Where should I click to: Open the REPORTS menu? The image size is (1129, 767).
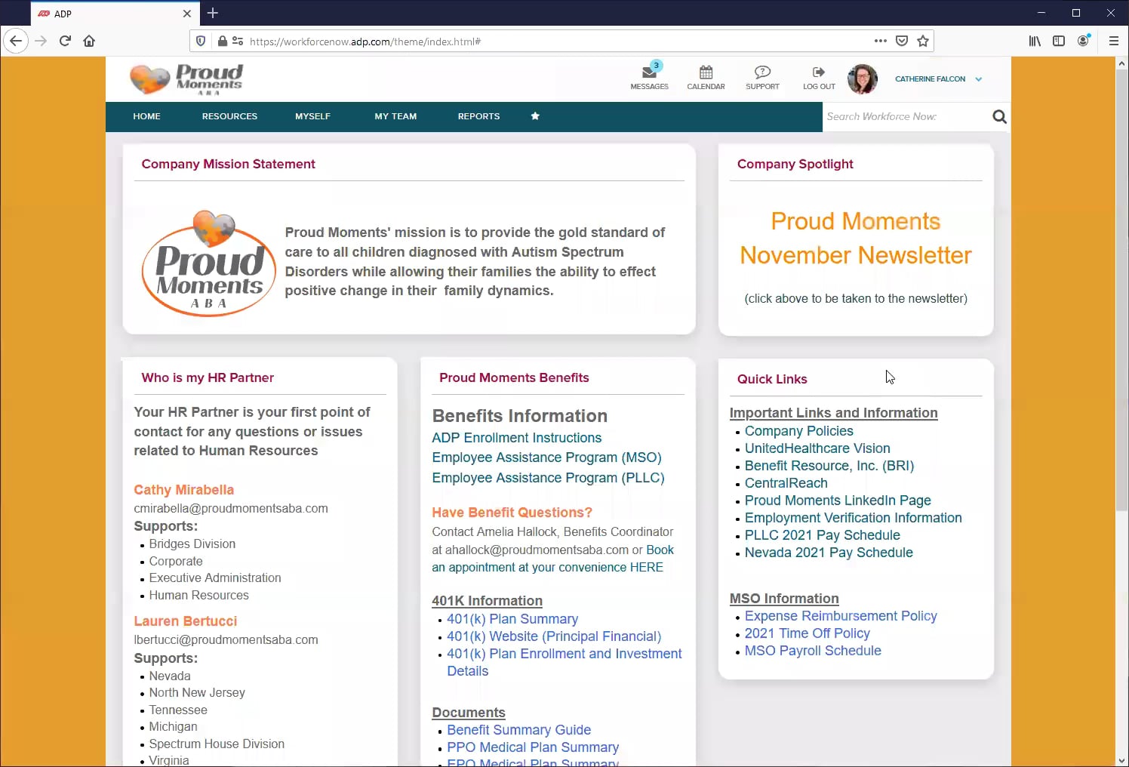coord(478,116)
